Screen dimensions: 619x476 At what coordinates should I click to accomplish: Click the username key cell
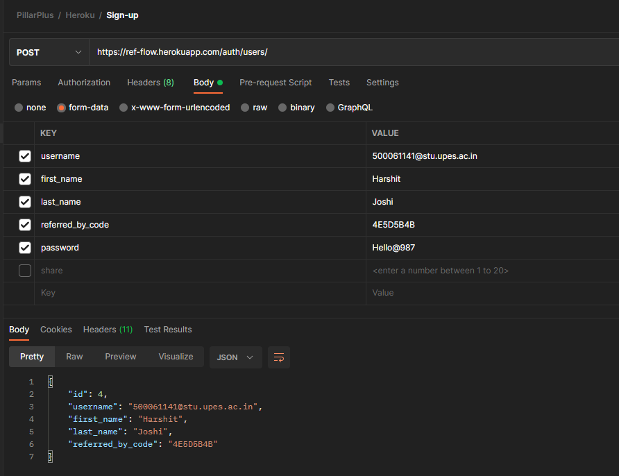(200, 156)
